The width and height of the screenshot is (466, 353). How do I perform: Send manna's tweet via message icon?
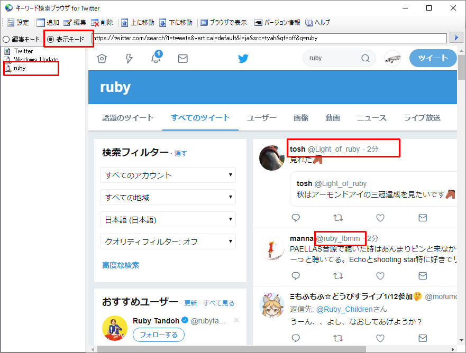[x=423, y=276]
